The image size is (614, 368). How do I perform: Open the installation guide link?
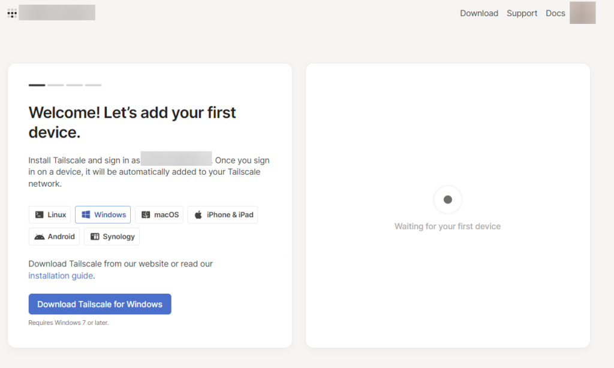[x=61, y=275]
